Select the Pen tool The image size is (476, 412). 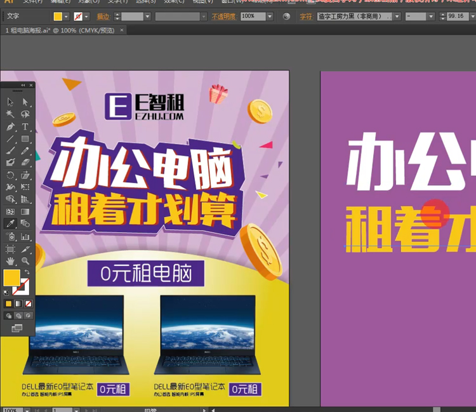coord(10,126)
